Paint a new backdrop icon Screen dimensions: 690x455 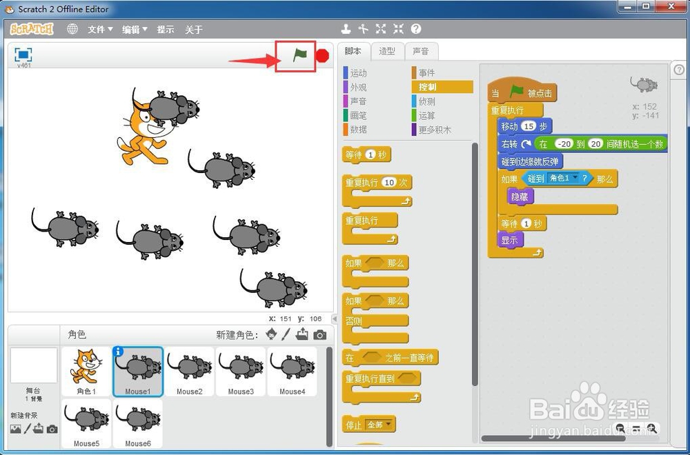(28, 429)
